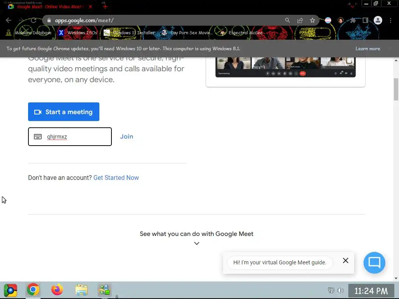
Task: Restore down the Chrome window
Action: point(376,3)
